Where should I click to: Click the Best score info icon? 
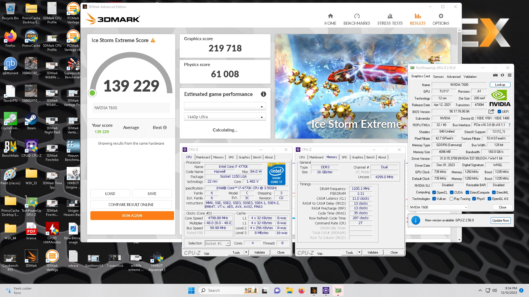(x=165, y=128)
